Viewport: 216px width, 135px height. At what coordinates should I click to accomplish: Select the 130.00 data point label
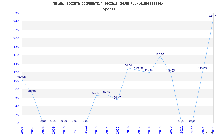128,65
